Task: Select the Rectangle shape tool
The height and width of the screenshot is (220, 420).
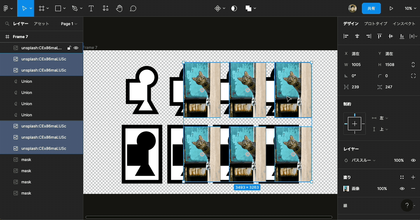Action: (58, 8)
